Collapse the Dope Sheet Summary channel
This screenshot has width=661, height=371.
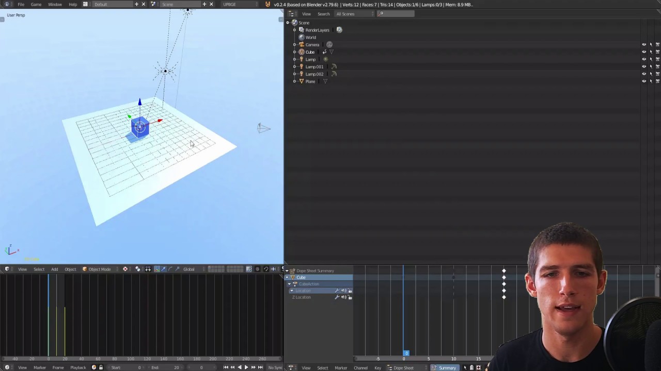coord(288,271)
